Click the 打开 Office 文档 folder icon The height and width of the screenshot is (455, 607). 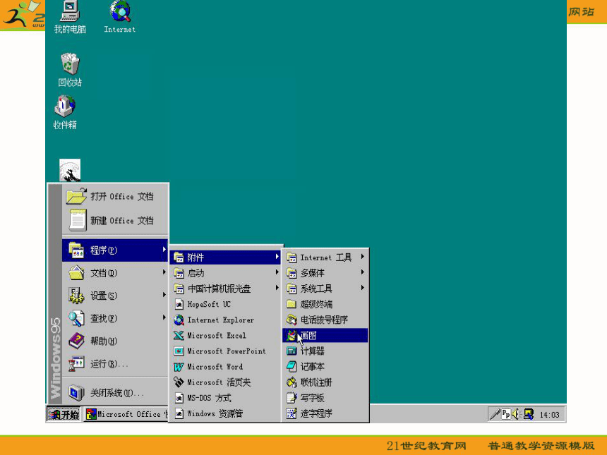pos(76,196)
